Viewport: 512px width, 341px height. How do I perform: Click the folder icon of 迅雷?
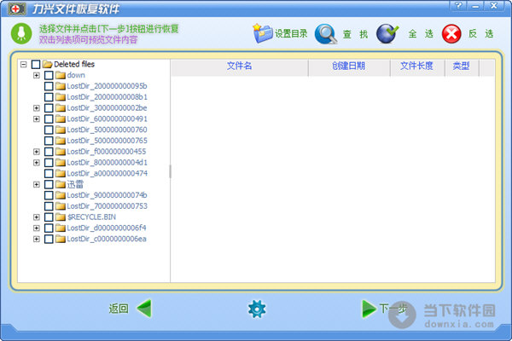click(x=61, y=184)
